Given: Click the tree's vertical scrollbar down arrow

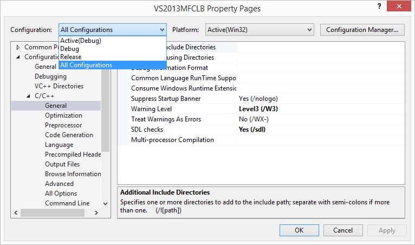Looking at the screenshot, I should 105,204.
